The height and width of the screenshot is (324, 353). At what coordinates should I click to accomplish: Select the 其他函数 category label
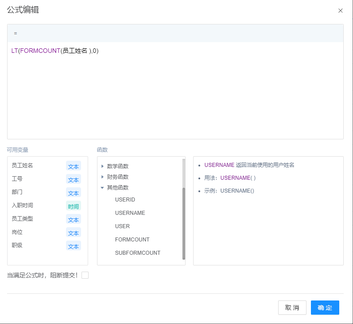(x=117, y=187)
